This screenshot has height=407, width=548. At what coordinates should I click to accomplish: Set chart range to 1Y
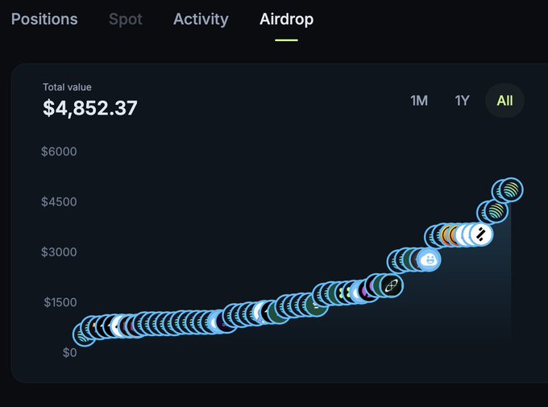point(462,101)
